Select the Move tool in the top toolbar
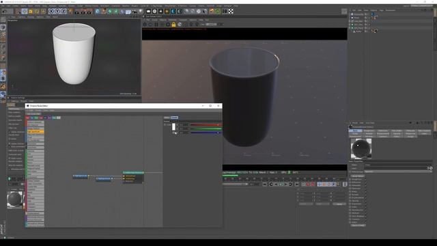This screenshot has height=246, width=437. click(x=25, y=12)
